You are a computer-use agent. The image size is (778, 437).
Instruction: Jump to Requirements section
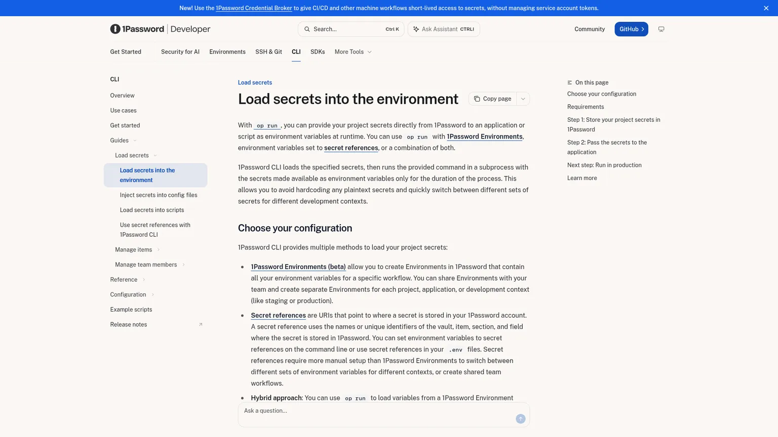click(586, 107)
